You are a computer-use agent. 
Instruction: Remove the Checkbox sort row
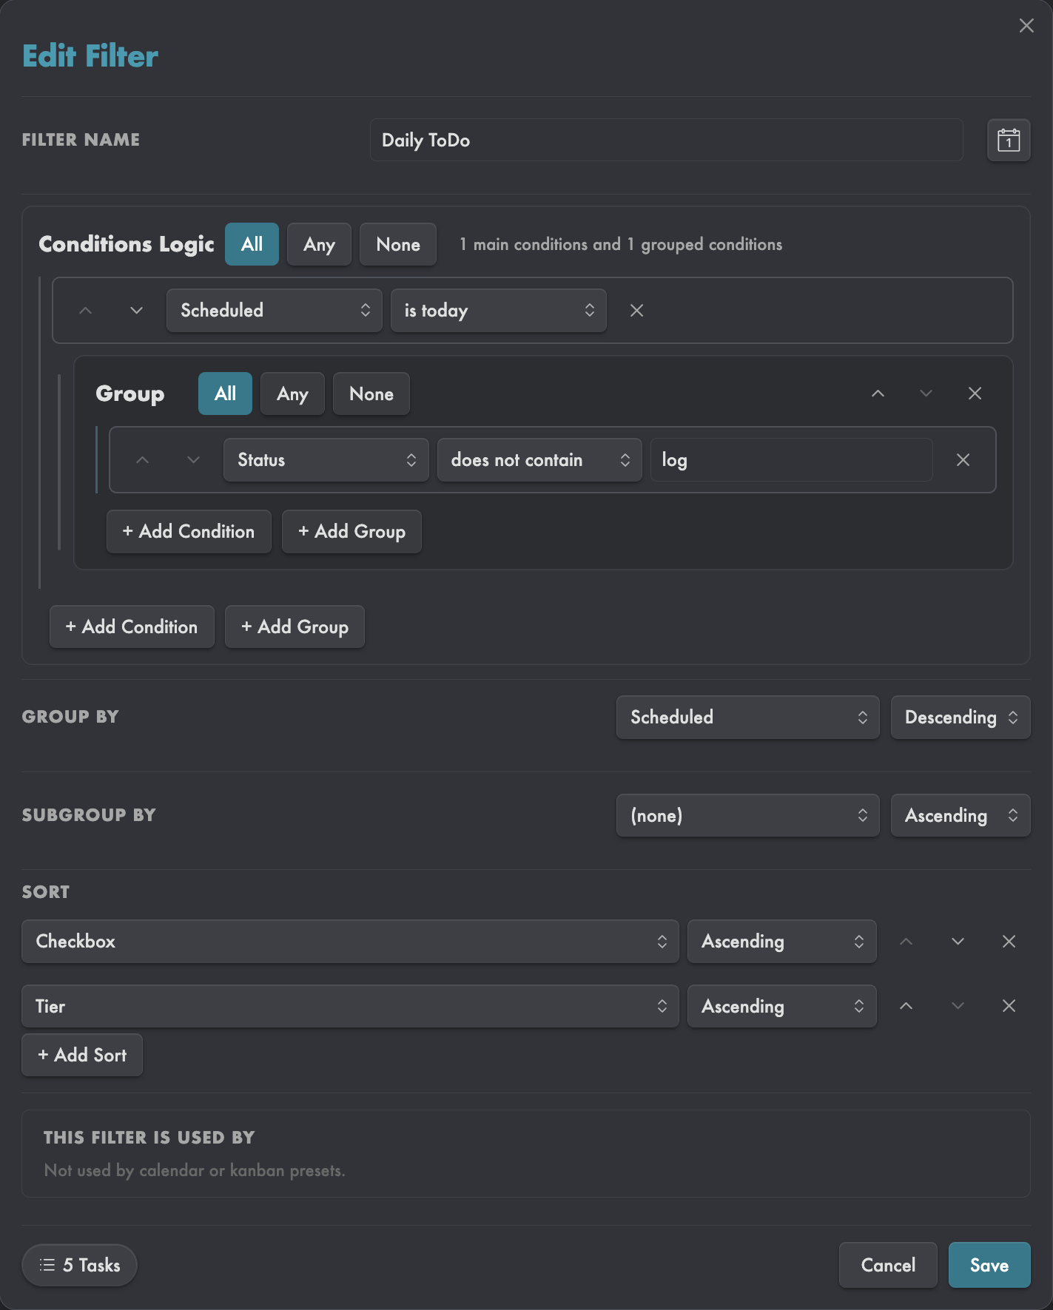[x=1009, y=942]
